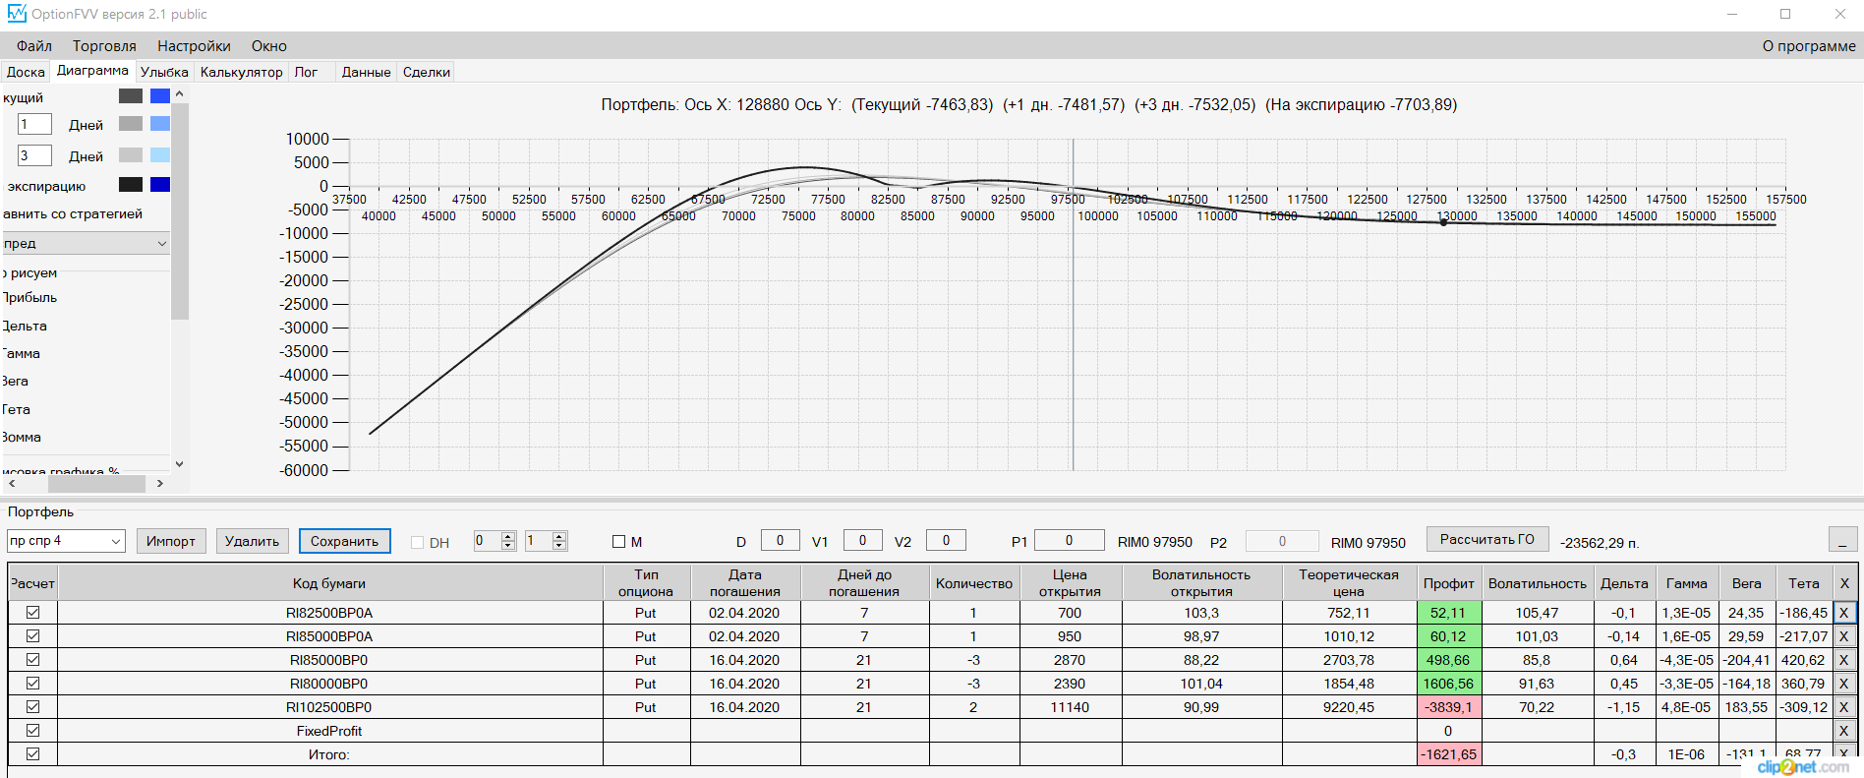This screenshot has height=778, width=1864.
Task: Pick the light gray swatch for the 3-day line
Action: tap(131, 154)
